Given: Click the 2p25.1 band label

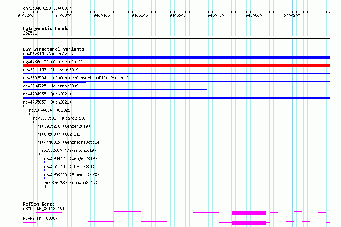Looking at the screenshot, I should [x=30, y=33].
